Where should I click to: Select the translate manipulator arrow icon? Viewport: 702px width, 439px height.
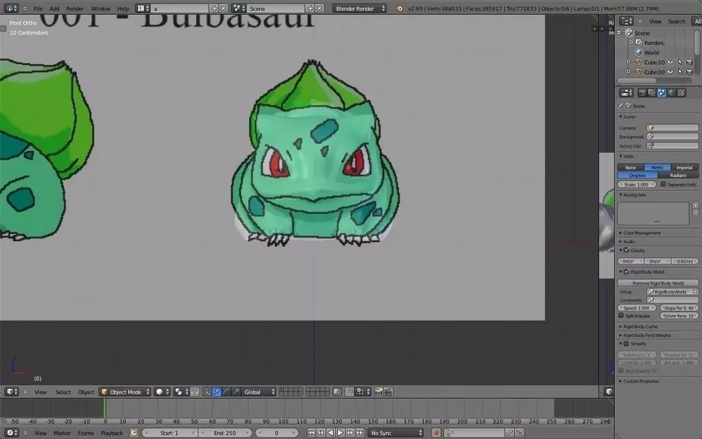[217, 392]
